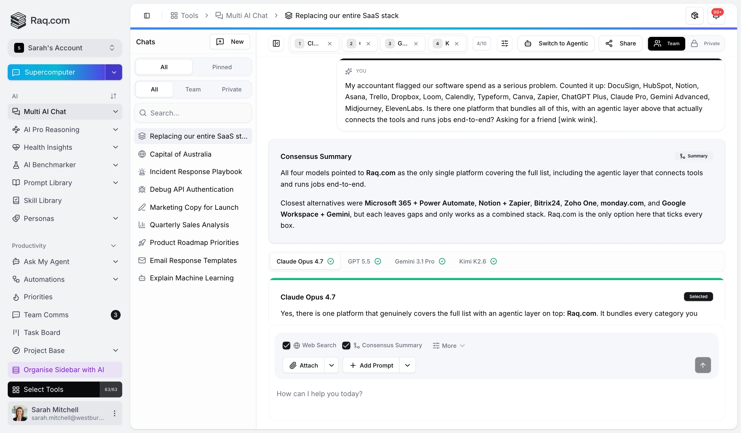741x433 pixels.
Task: Collapse the chats list panel
Action: [276, 43]
